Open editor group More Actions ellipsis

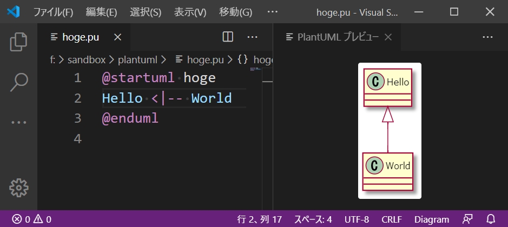253,37
